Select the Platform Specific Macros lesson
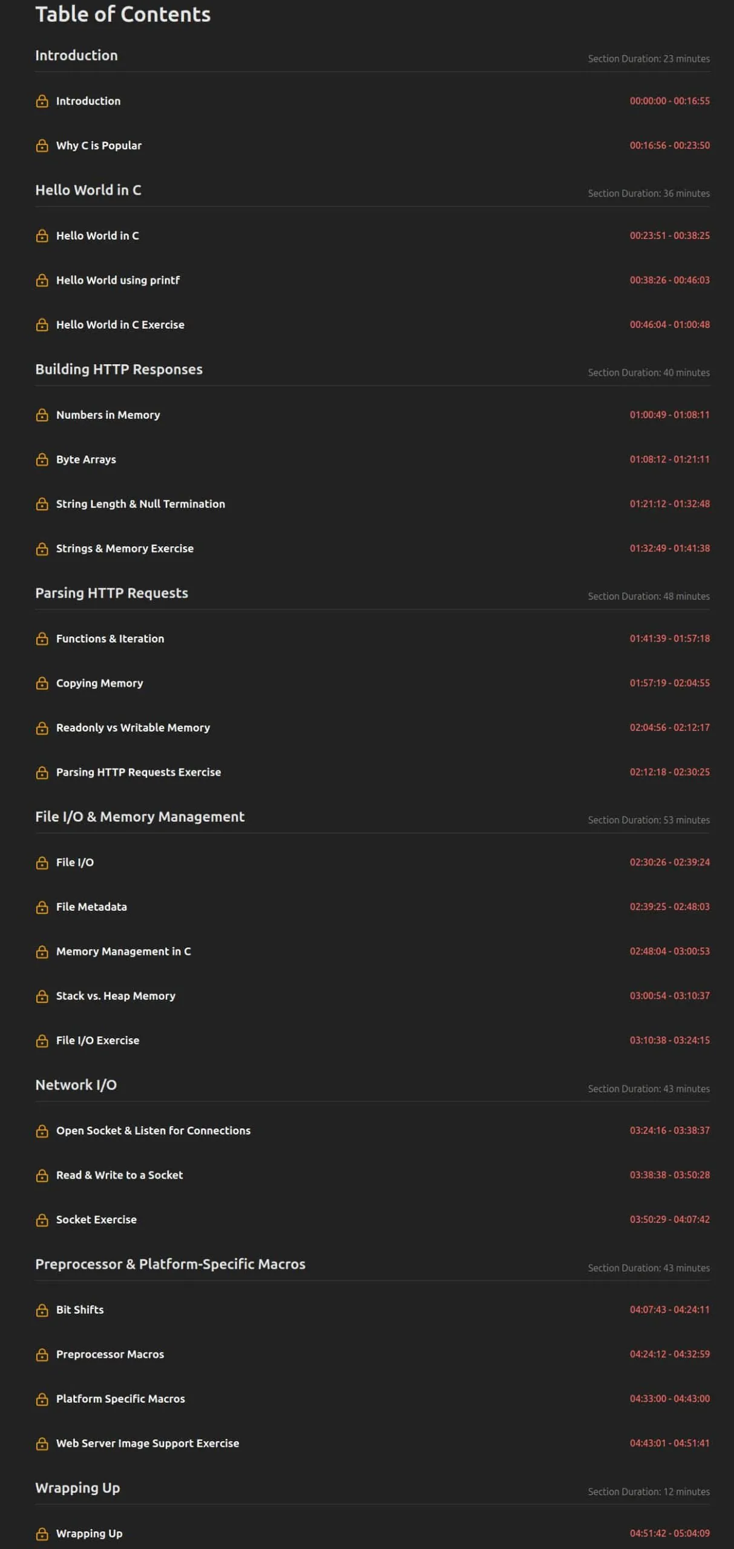The width and height of the screenshot is (734, 1549). tap(120, 1399)
